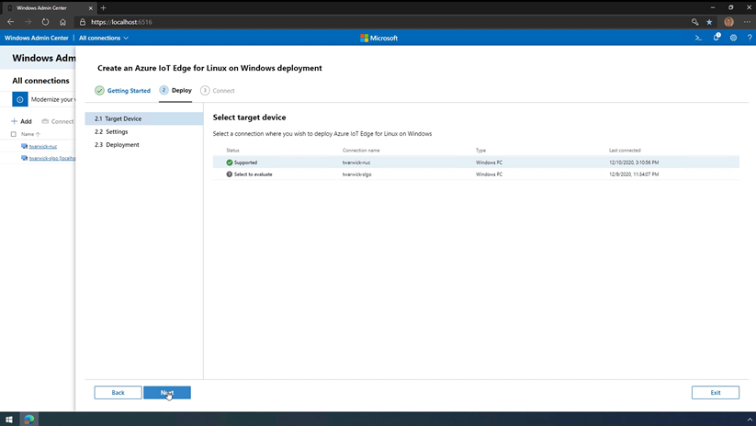Click the Back button
Image resolution: width=756 pixels, height=426 pixels.
coord(118,392)
